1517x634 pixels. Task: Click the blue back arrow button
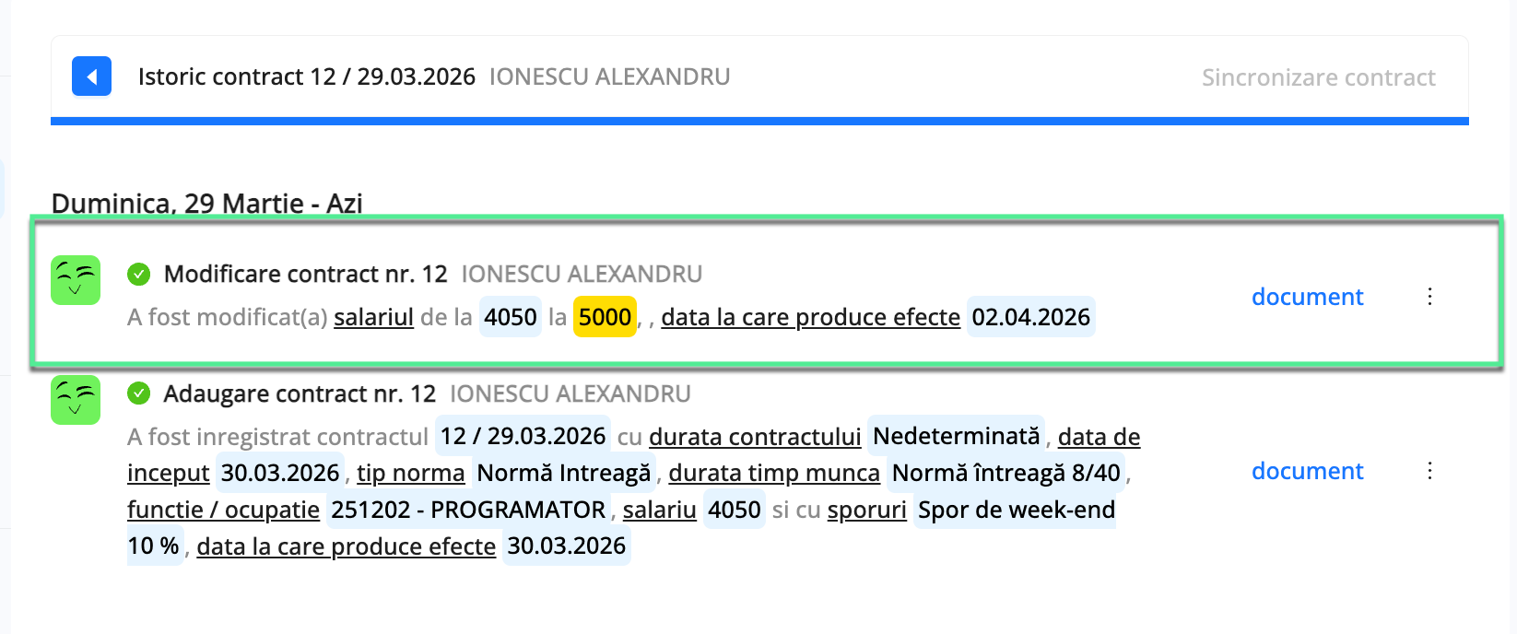[90, 76]
